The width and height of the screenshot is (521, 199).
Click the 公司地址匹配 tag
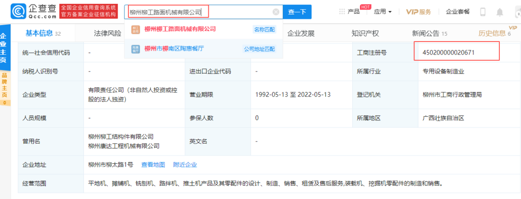tap(260, 49)
